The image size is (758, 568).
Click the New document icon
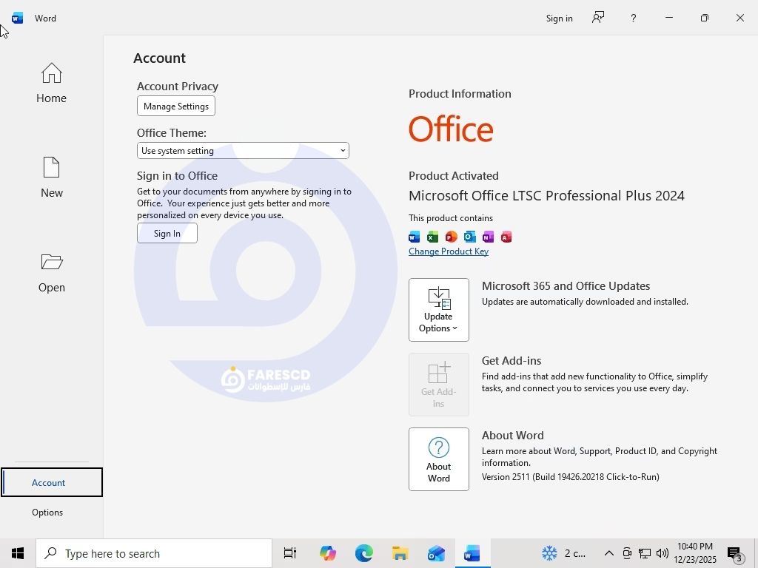tap(51, 177)
